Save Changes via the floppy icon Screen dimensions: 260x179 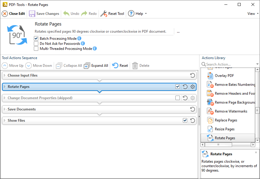32,14
